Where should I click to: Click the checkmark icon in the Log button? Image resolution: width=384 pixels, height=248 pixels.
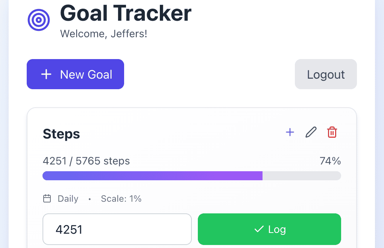(x=258, y=229)
